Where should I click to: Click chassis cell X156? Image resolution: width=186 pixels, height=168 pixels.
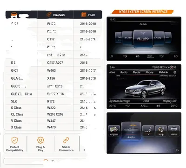point(51,78)
